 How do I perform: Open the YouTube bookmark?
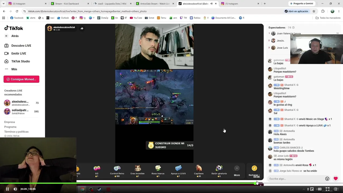tap(136, 18)
